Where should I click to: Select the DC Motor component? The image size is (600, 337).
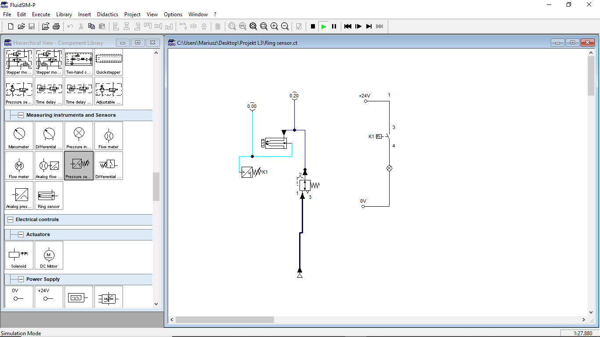[49, 255]
